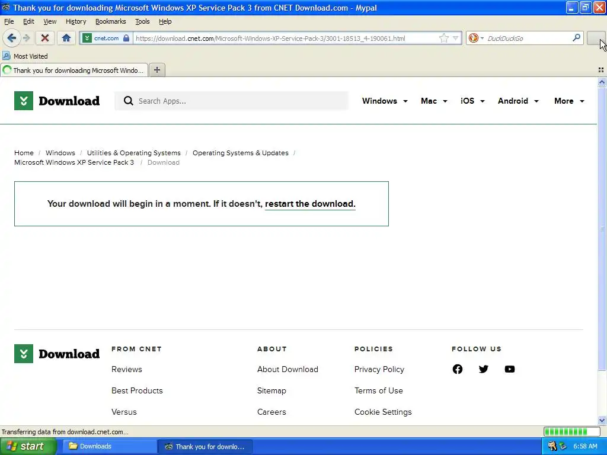Click the 6:58 AM taskbar clock

coord(585,446)
